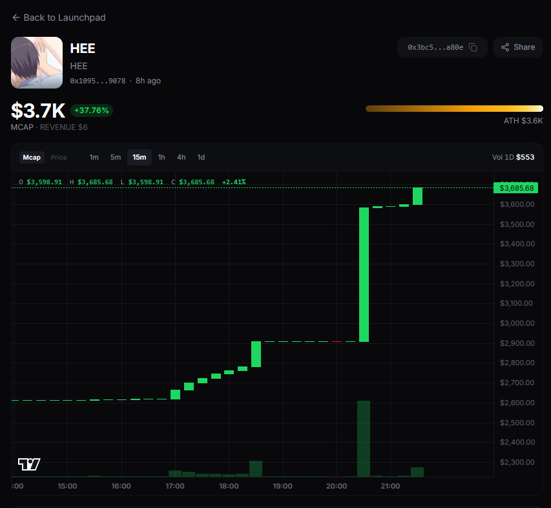Click the TradingView logo on chart

pos(29,464)
